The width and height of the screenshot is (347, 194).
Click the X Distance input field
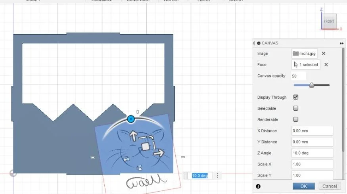(312, 131)
